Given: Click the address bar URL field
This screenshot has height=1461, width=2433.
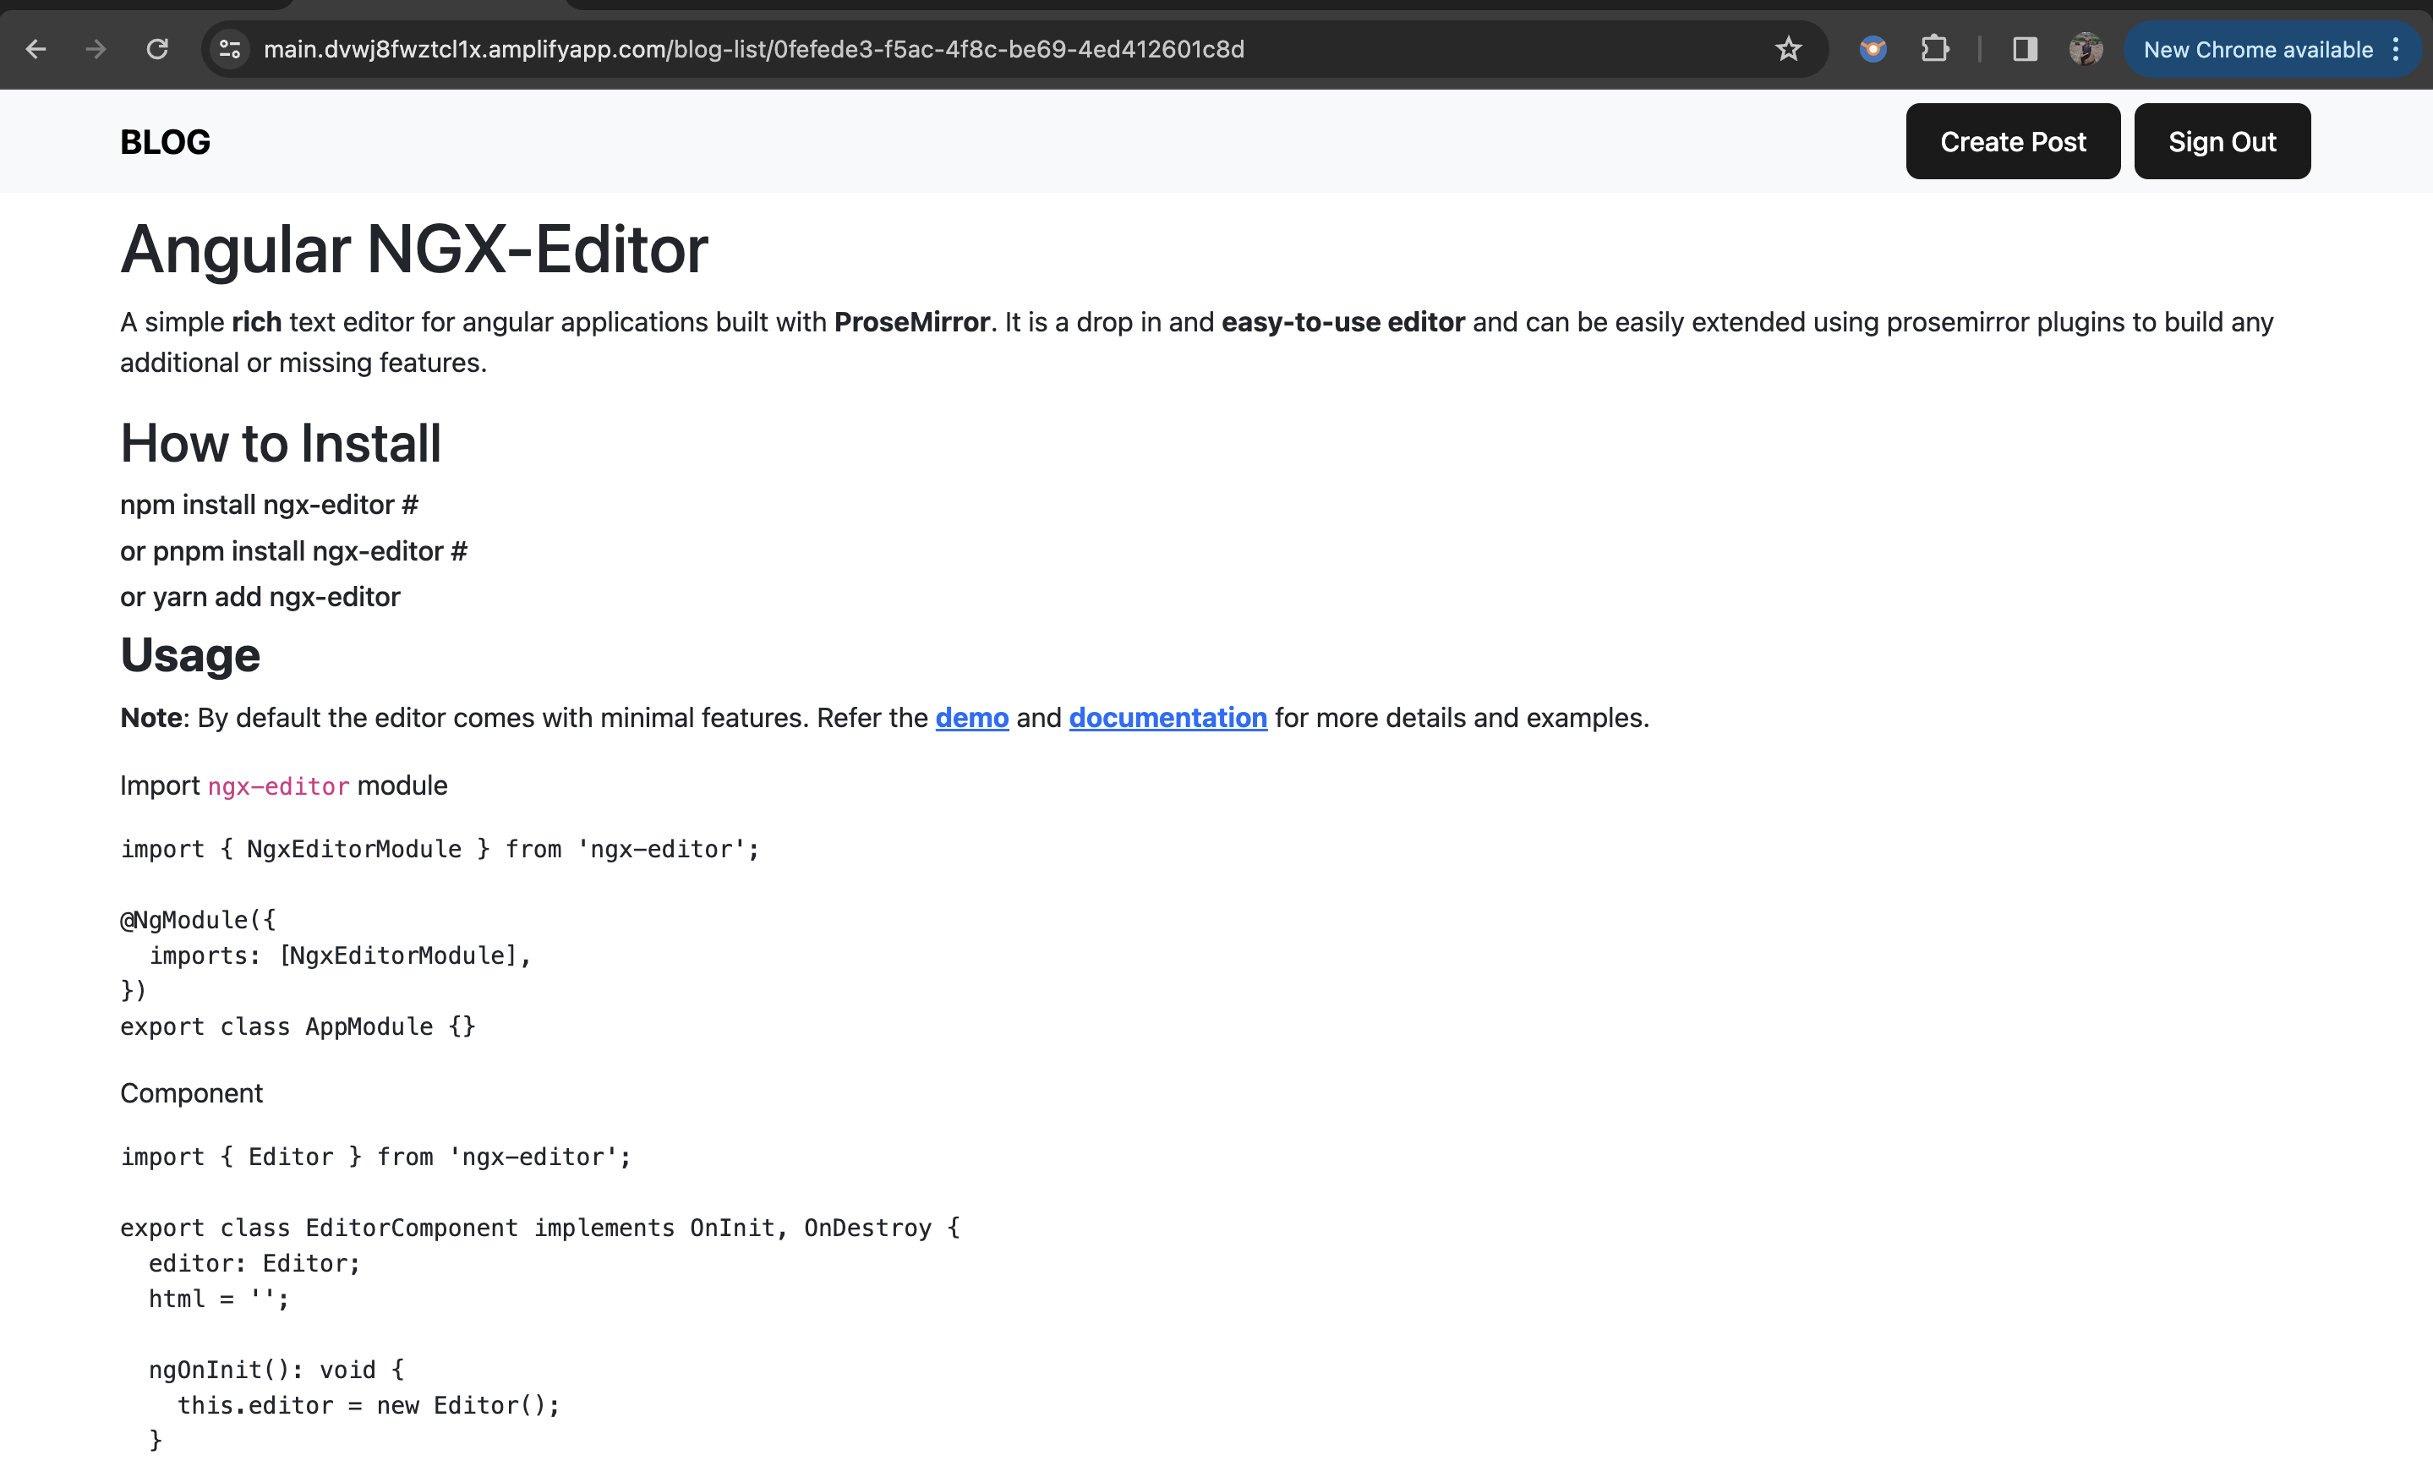Looking at the screenshot, I should 753,49.
